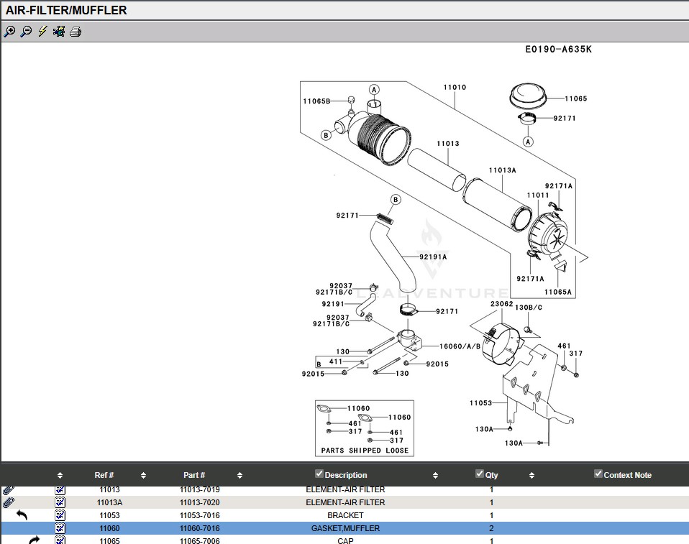Click the zoom in magnifier icon
689x544 pixels.
point(9,32)
